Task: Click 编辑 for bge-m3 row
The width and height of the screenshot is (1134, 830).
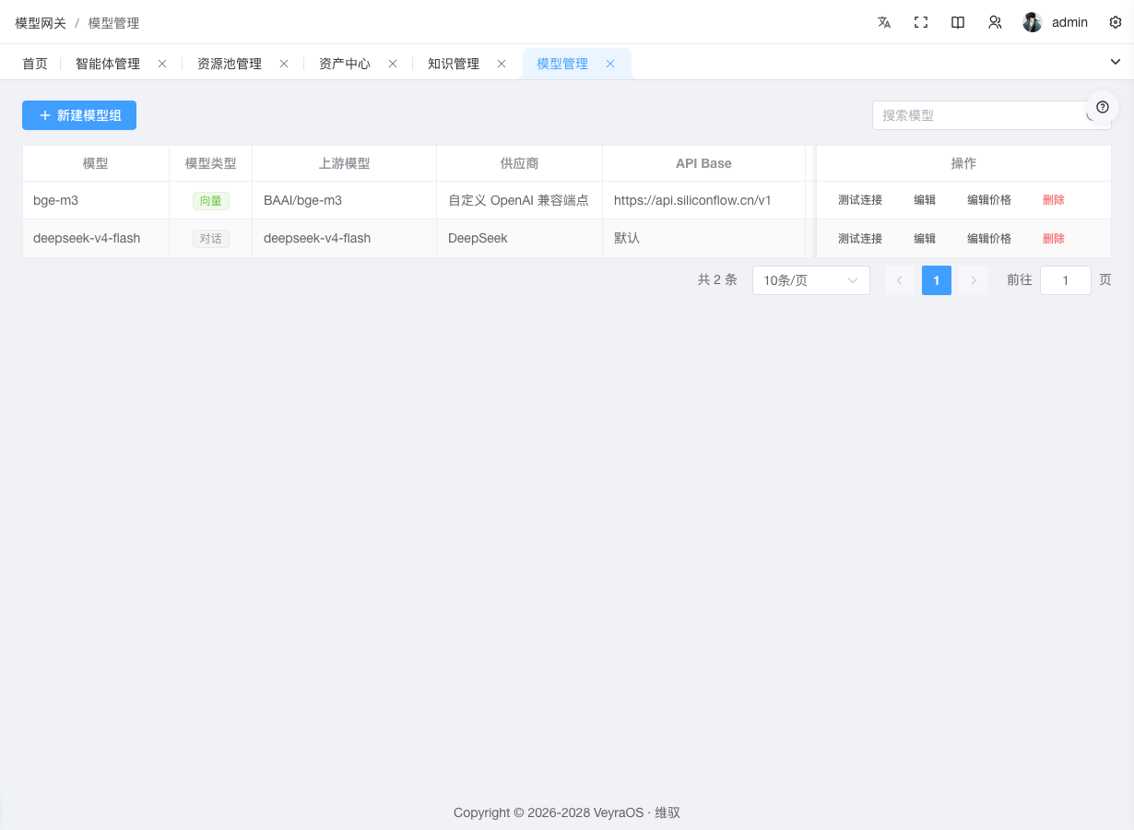Action: (925, 200)
